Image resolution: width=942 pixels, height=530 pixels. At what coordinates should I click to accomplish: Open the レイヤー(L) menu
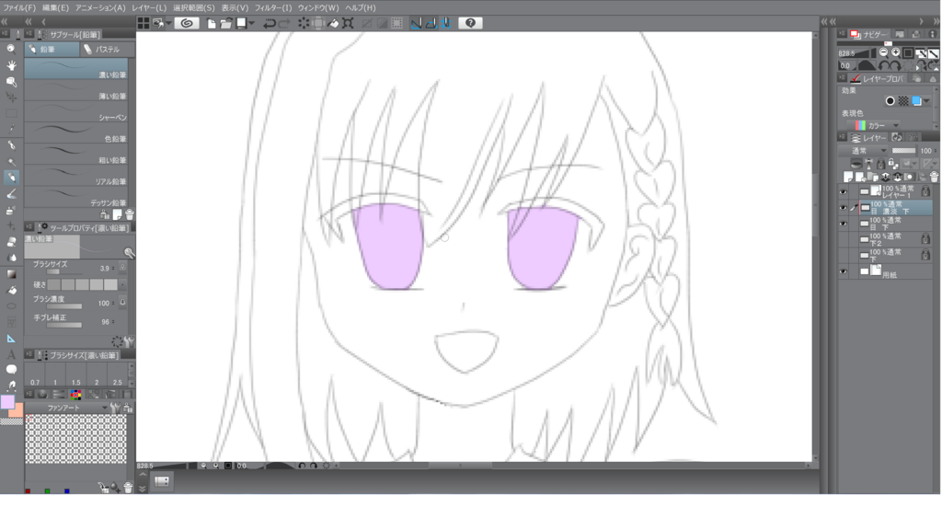pyautogui.click(x=148, y=7)
